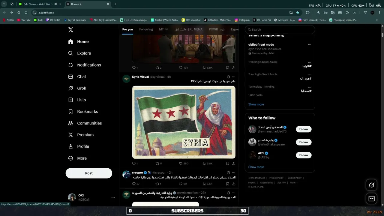Screen dimensions: 384x216
Task: Open a new browser tab
Action: click(x=115, y=4)
